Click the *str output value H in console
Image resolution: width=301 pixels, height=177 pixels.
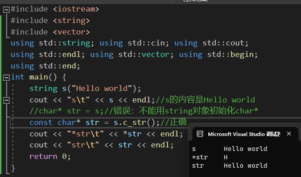[x=226, y=157]
